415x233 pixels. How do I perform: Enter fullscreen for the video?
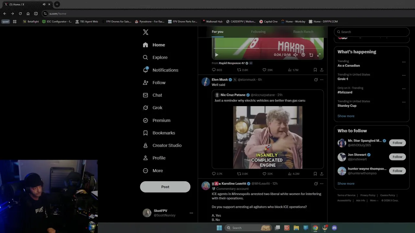click(x=319, y=55)
